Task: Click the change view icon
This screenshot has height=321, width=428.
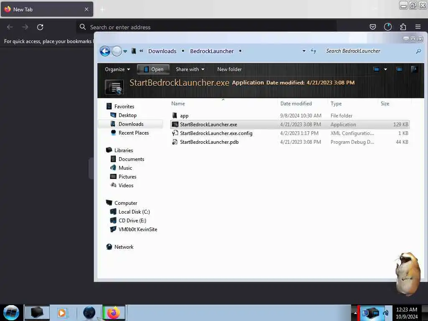Action: click(x=377, y=69)
